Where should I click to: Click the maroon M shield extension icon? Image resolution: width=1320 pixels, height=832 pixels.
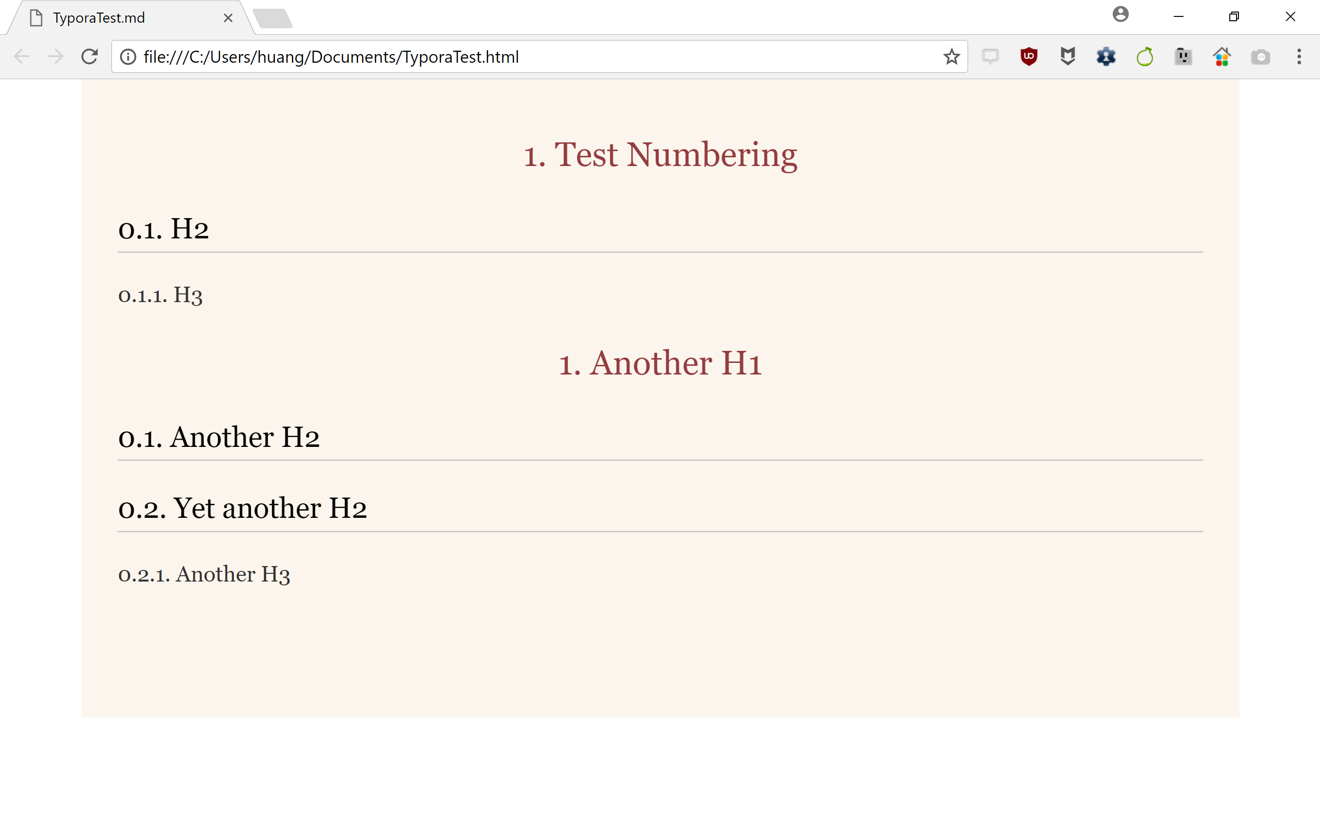(1067, 56)
